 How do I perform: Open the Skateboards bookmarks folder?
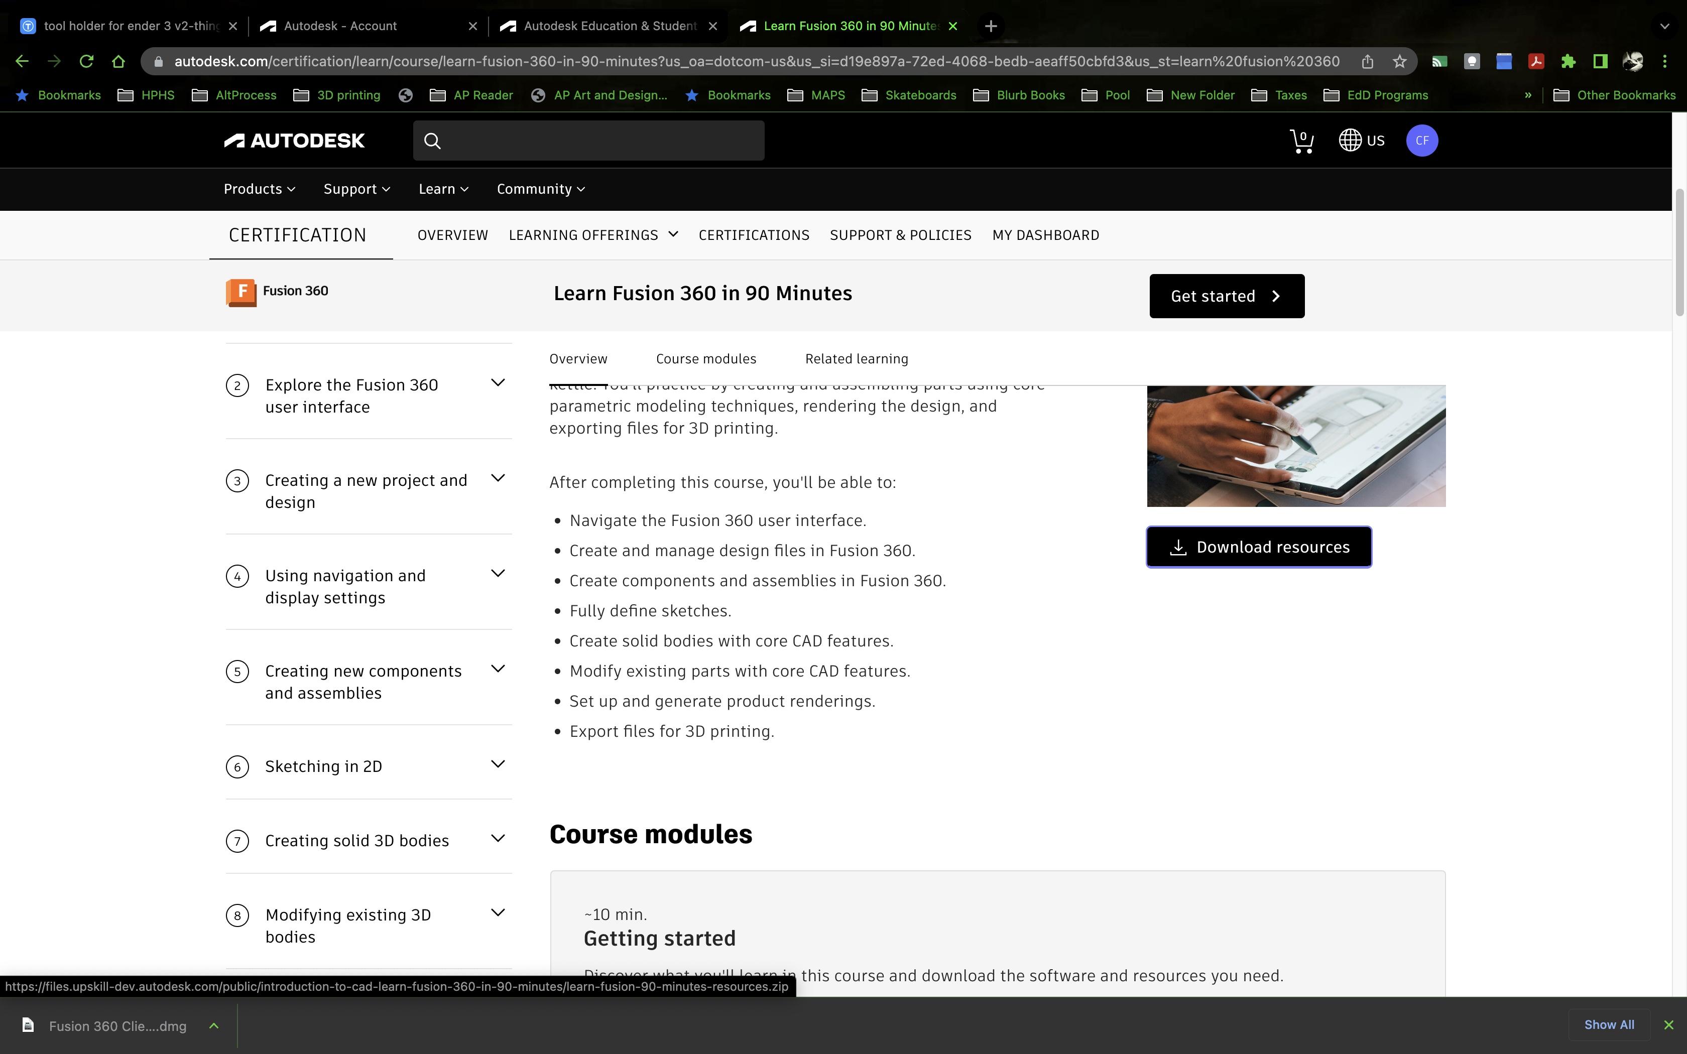click(x=909, y=95)
